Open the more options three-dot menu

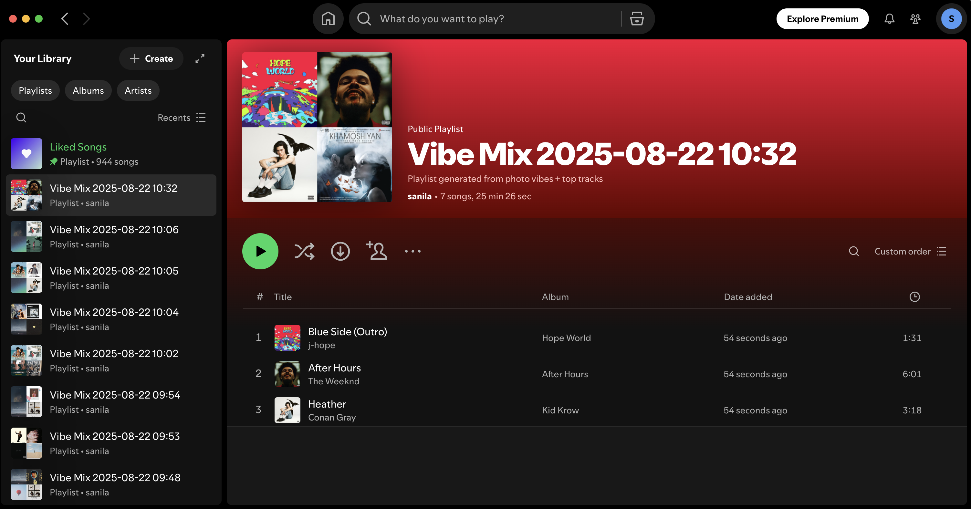[x=412, y=251]
